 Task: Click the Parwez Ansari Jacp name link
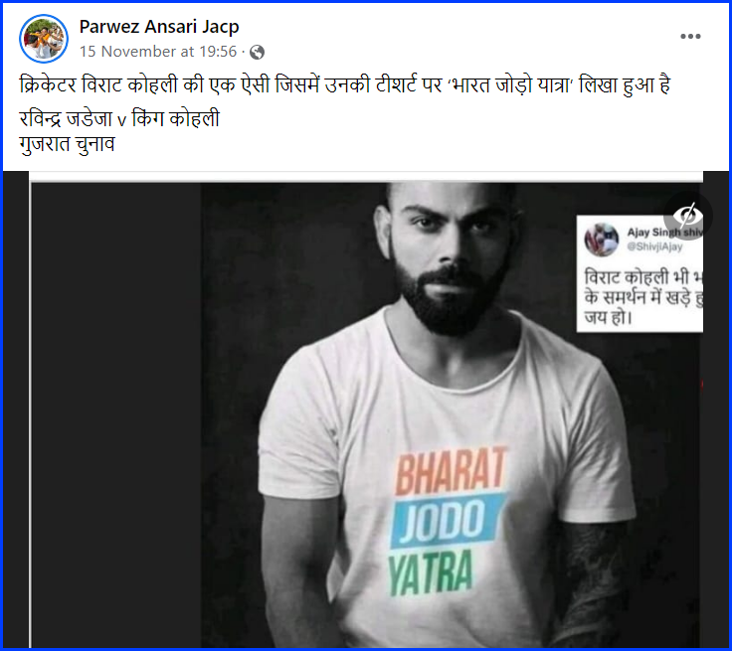159,27
